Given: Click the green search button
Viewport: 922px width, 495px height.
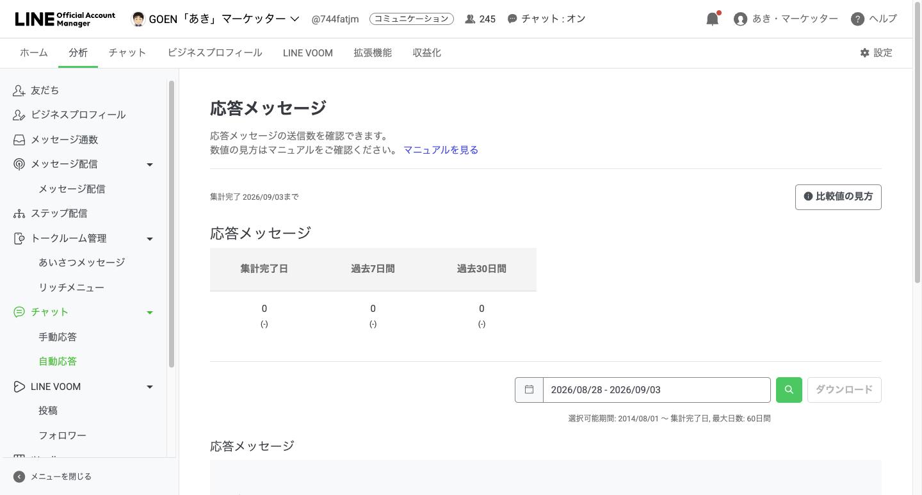Looking at the screenshot, I should pyautogui.click(x=789, y=390).
